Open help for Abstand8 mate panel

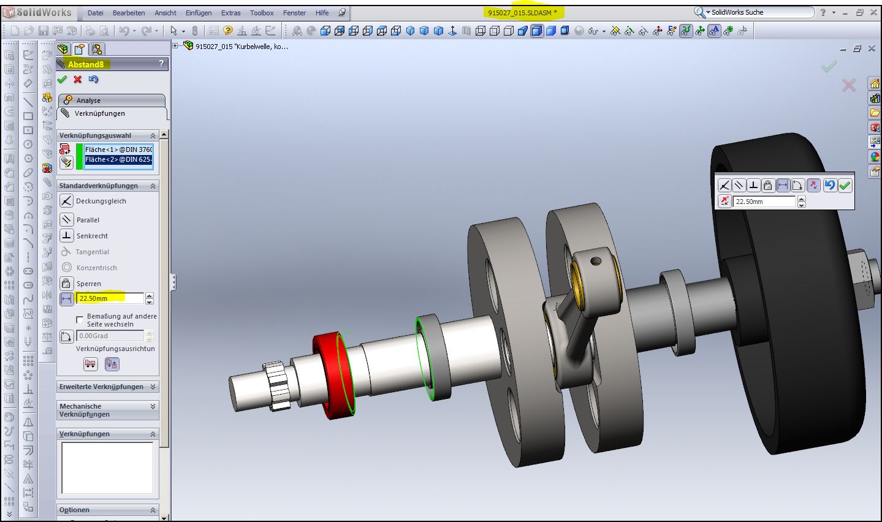click(161, 64)
